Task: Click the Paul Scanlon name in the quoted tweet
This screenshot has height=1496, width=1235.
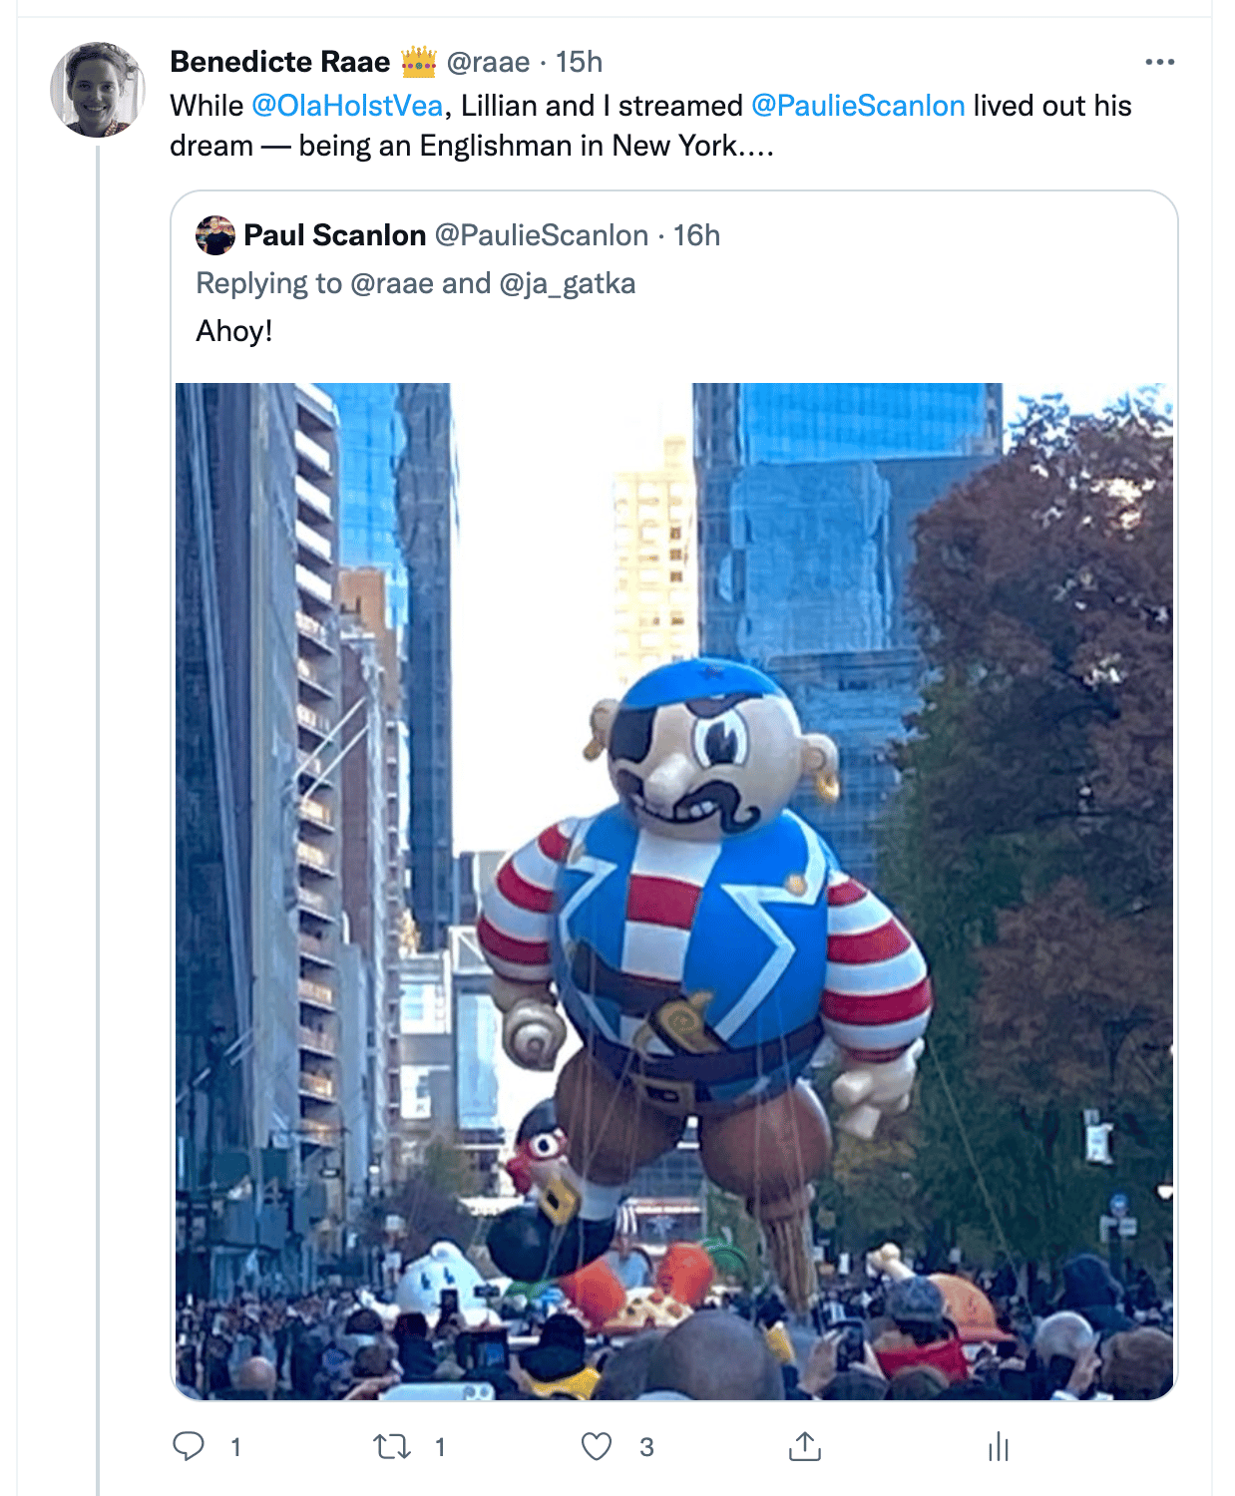Action: [335, 235]
